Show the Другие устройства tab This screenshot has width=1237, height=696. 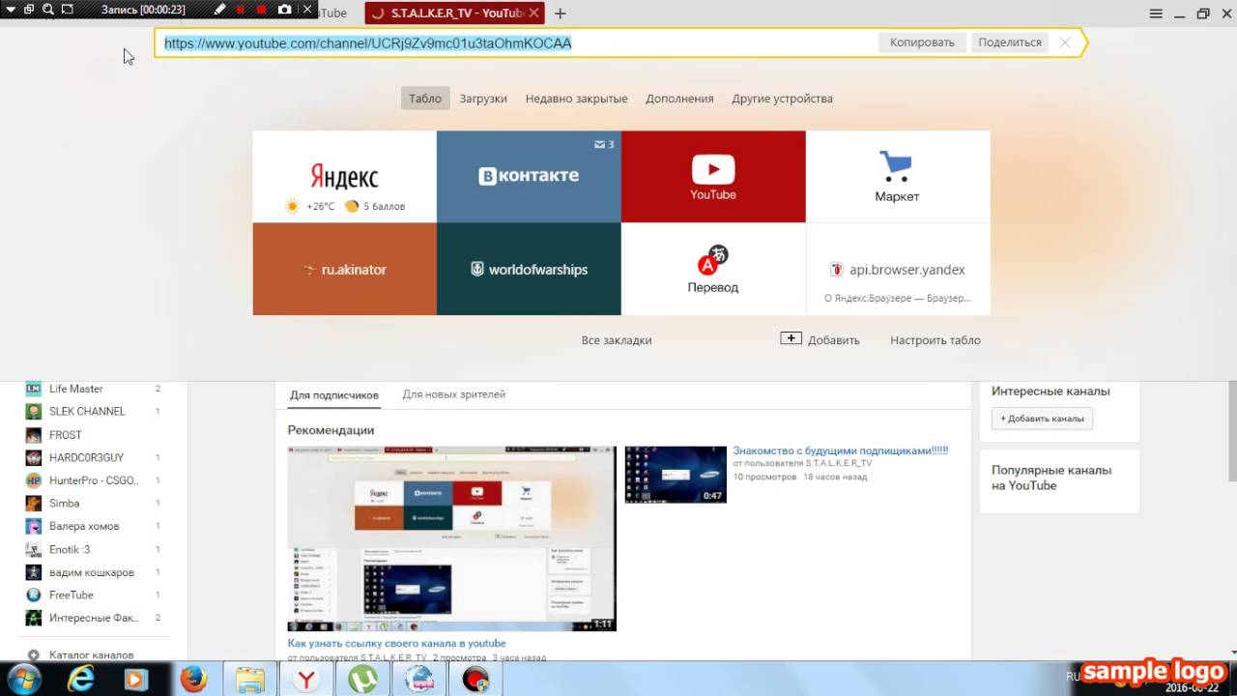(782, 99)
